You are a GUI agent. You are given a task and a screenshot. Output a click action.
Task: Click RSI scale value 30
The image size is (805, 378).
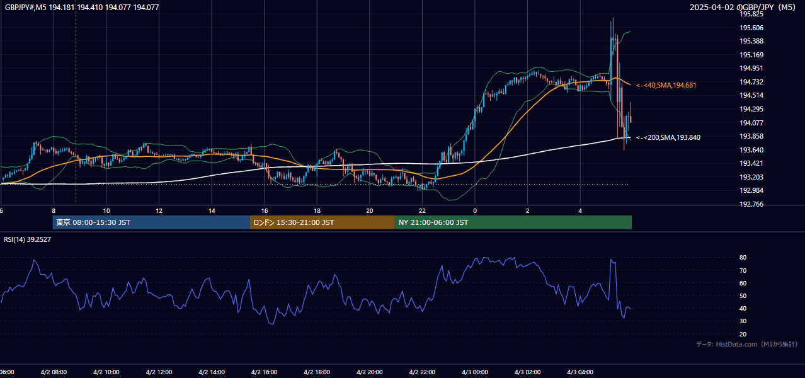coord(743,321)
